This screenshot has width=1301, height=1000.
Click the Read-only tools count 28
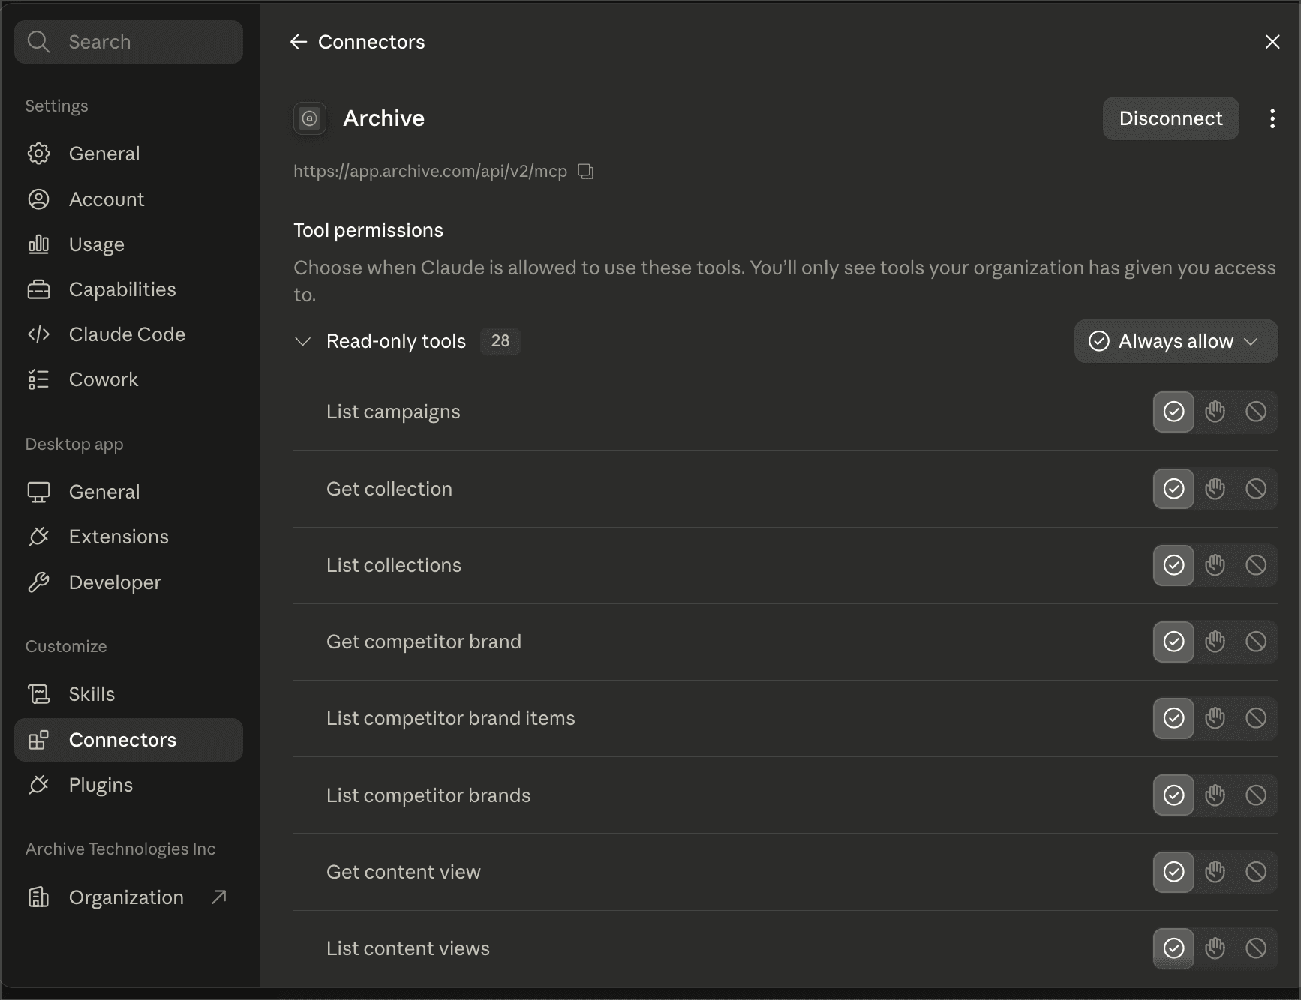500,341
